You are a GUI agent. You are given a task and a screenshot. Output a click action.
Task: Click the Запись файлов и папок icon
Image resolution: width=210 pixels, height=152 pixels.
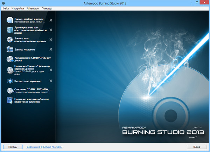[x=10, y=20]
